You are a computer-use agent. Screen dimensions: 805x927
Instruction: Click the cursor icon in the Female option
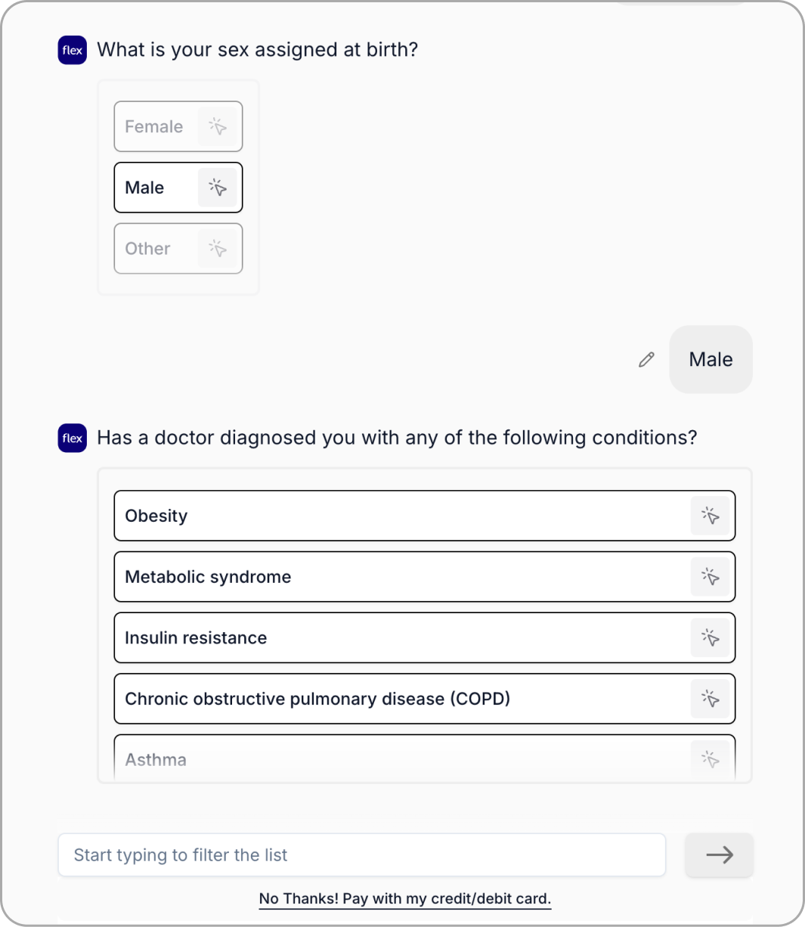click(x=218, y=126)
